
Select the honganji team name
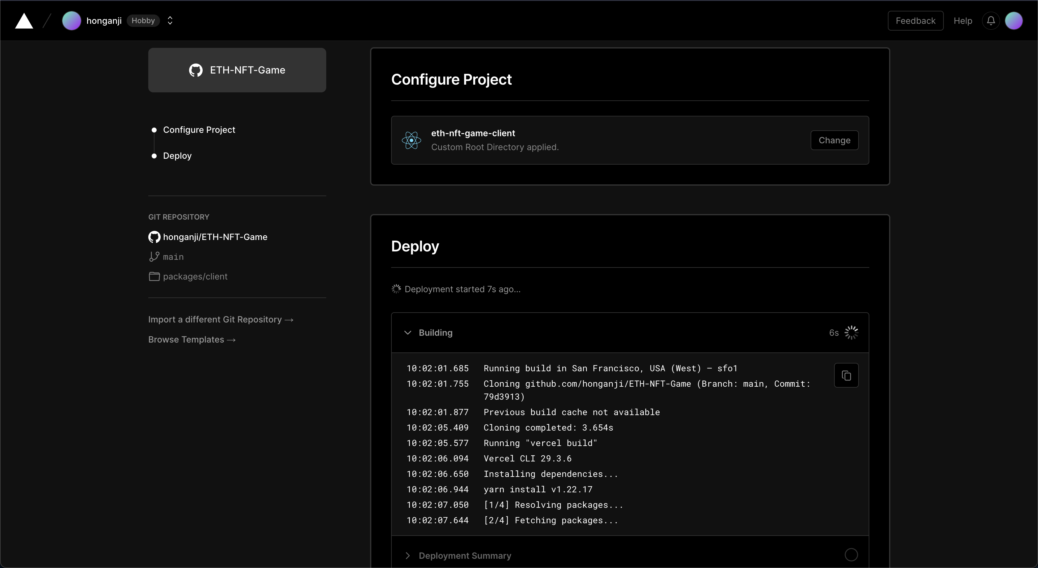pyautogui.click(x=104, y=21)
